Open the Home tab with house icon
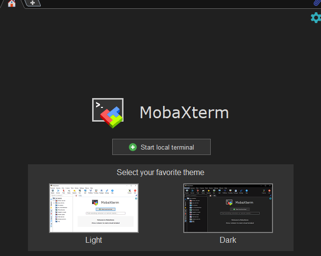The image size is (321, 256). (x=12, y=3)
